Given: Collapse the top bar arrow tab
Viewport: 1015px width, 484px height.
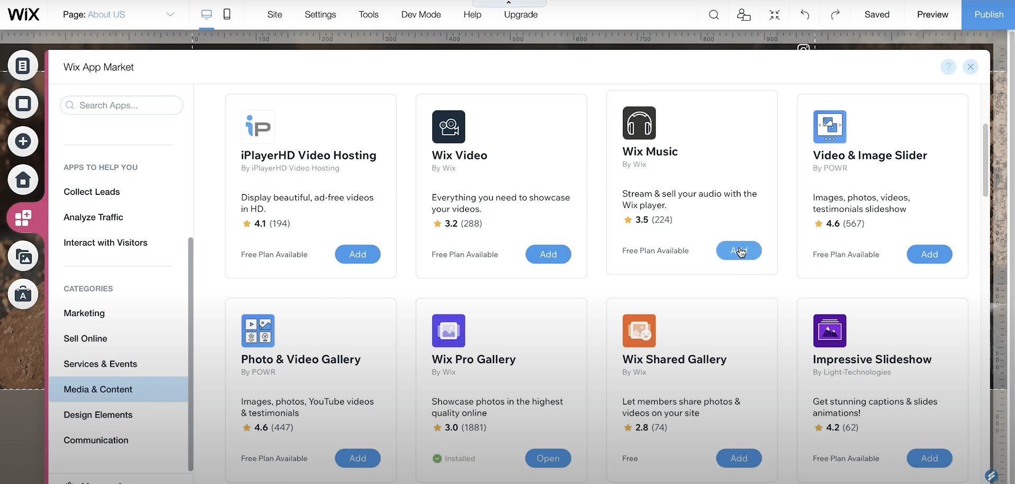Looking at the screenshot, I should pyautogui.click(x=509, y=3).
